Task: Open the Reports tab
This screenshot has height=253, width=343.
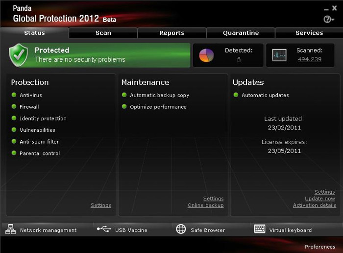Action: pos(171,33)
